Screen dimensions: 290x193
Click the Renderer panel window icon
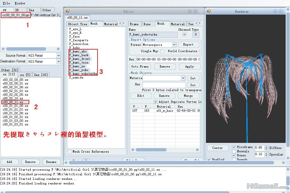209,11
